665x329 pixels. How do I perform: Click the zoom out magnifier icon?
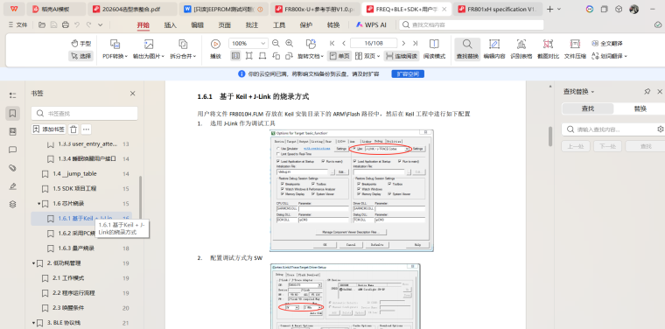point(276,43)
